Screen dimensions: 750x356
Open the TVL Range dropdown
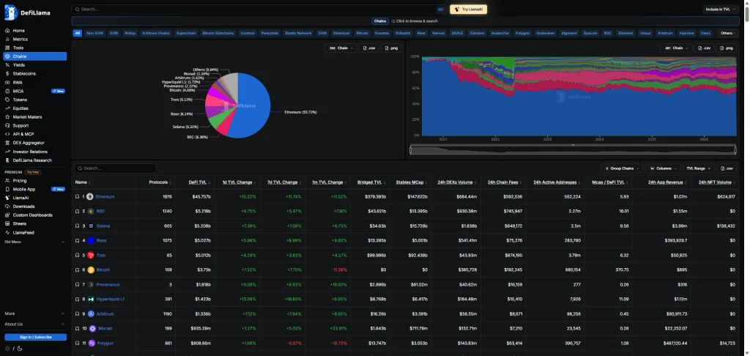coord(699,168)
